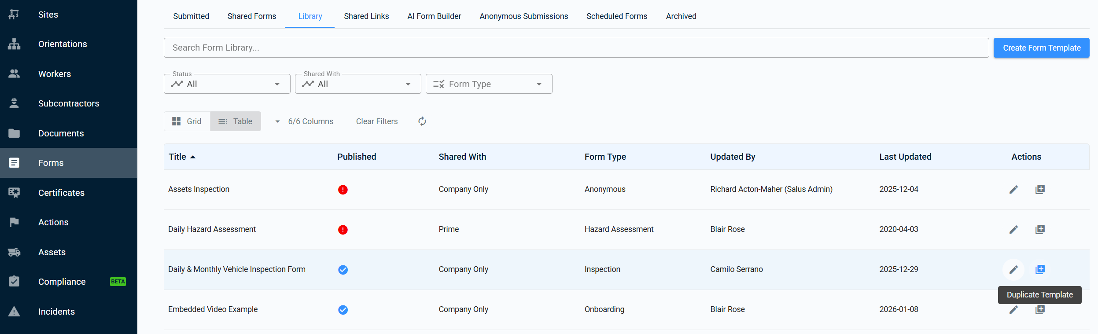Switch to Table view
This screenshot has height=334, width=1098.
pyautogui.click(x=236, y=121)
